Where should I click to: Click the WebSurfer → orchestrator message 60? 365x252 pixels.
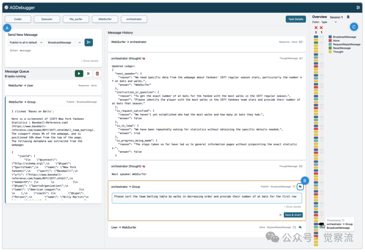[207, 44]
